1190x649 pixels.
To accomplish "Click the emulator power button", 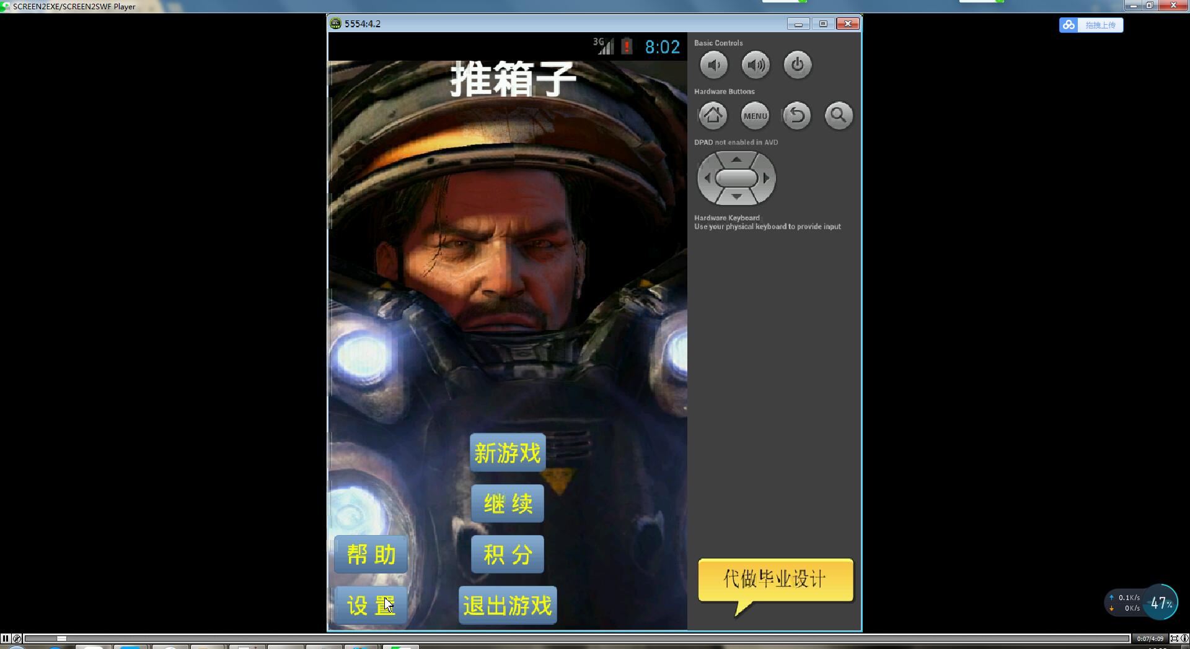I will (798, 65).
